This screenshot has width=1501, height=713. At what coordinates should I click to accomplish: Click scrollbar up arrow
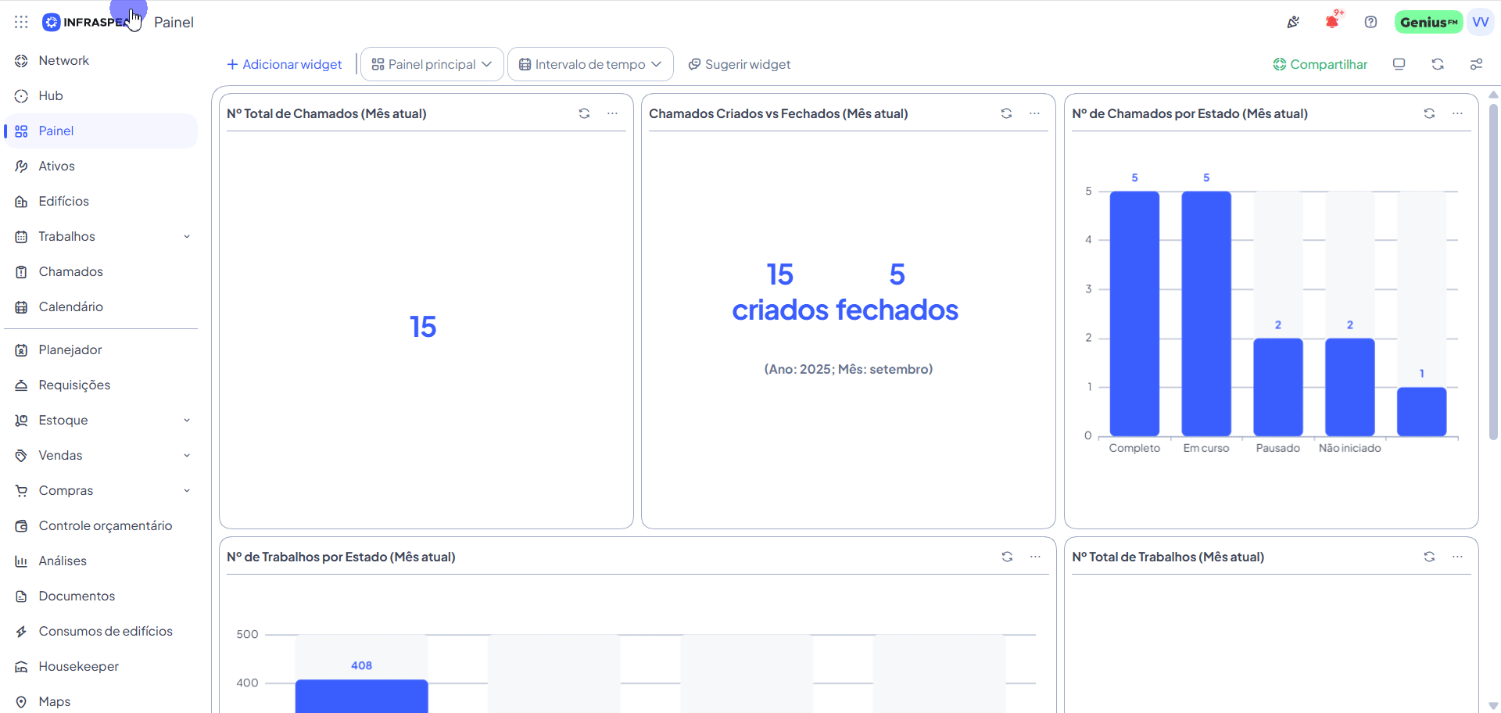point(1493,95)
